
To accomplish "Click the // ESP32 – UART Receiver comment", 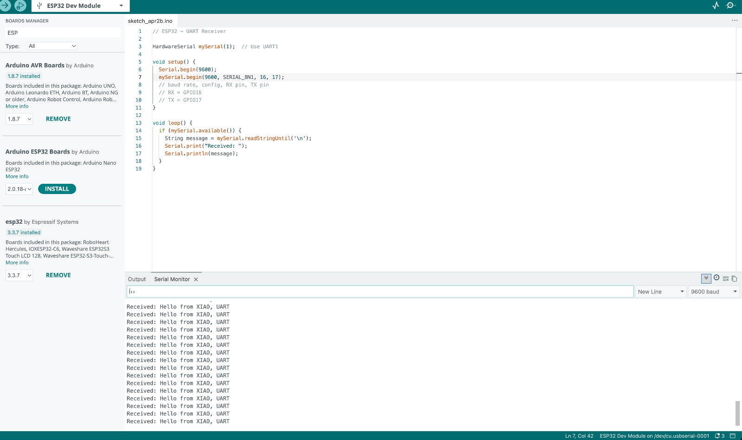I will coord(189,31).
